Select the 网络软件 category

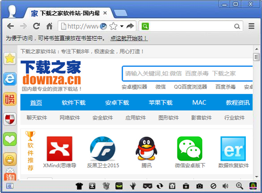[x=70, y=118]
